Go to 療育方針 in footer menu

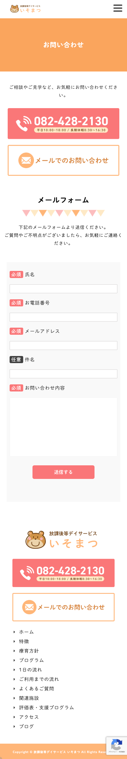[29, 651]
